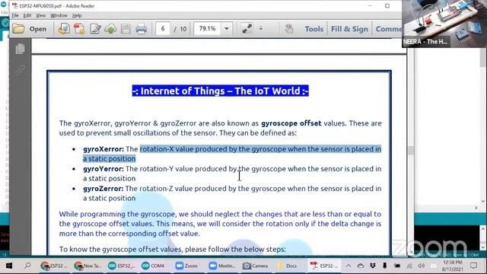
Task: Expand the toolbar options small arrow
Action: click(261, 29)
